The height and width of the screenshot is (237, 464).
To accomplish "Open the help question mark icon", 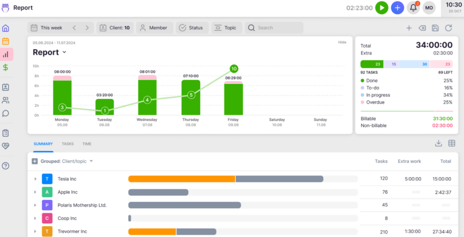I will [x=6, y=166].
